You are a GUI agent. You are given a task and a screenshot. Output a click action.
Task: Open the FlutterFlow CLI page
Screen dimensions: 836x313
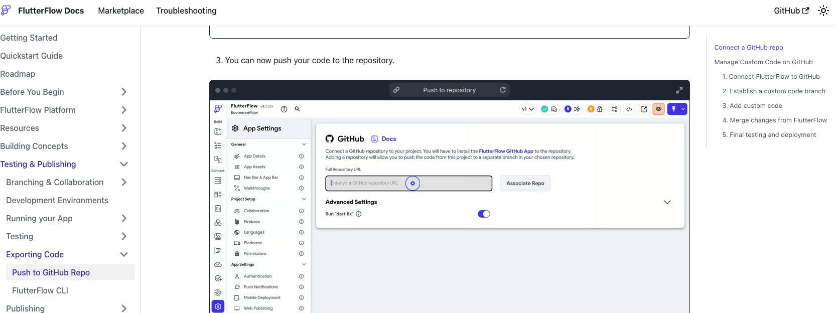point(40,290)
